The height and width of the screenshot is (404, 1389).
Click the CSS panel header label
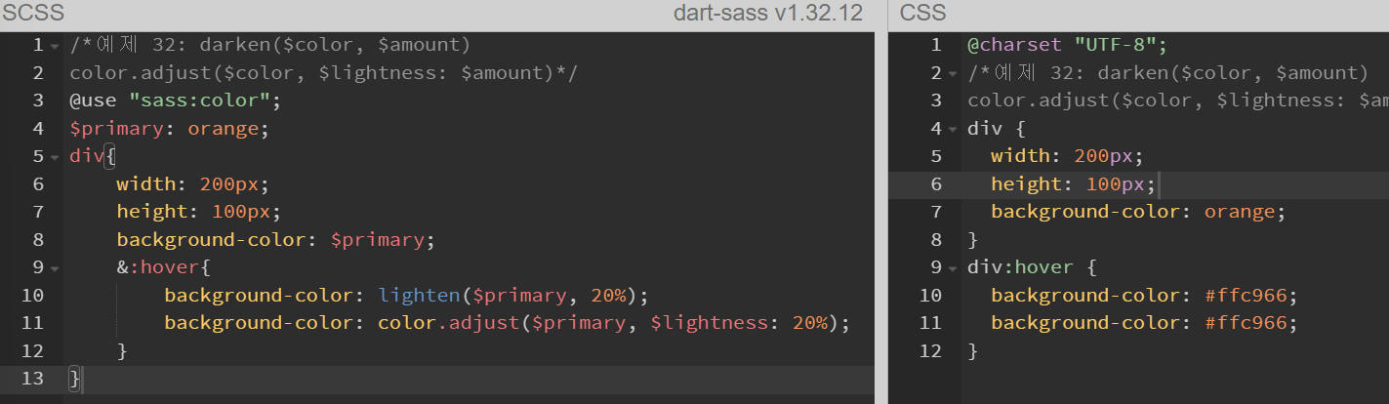click(923, 14)
